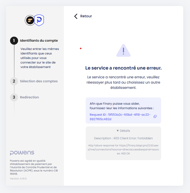190x193 pixels.
Task: Click the step 1 number circle
Action: tap(14, 41)
